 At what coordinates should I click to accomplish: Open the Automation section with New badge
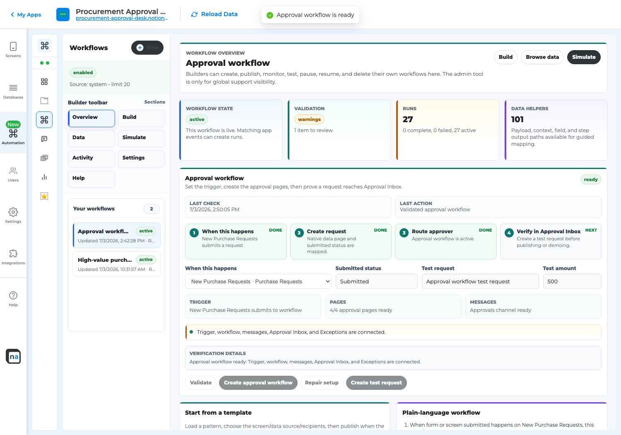(x=13, y=133)
